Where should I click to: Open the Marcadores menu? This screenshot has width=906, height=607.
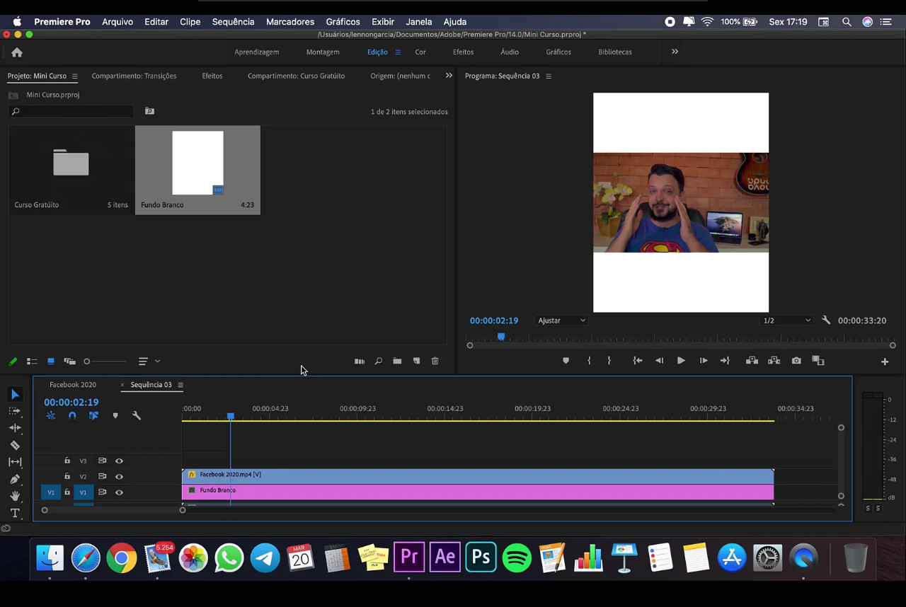tap(290, 22)
